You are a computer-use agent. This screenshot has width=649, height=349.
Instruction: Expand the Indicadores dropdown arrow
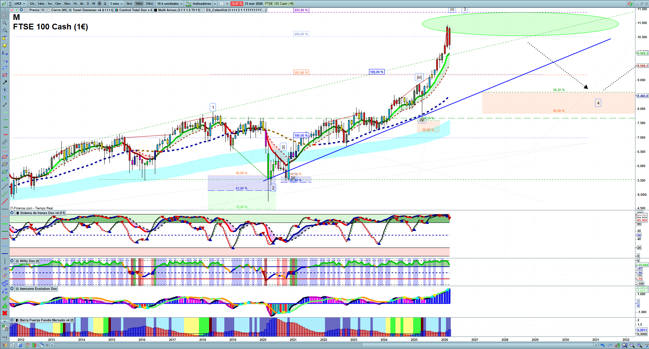215,4
